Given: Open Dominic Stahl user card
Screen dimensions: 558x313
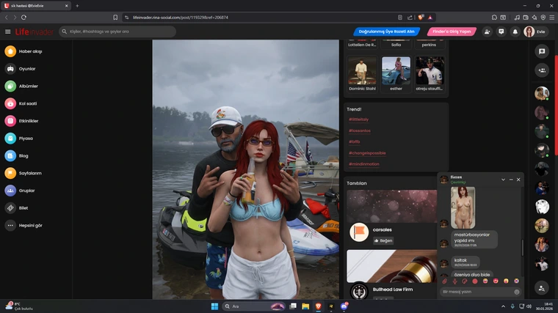Looking at the screenshot, I should (x=362, y=74).
